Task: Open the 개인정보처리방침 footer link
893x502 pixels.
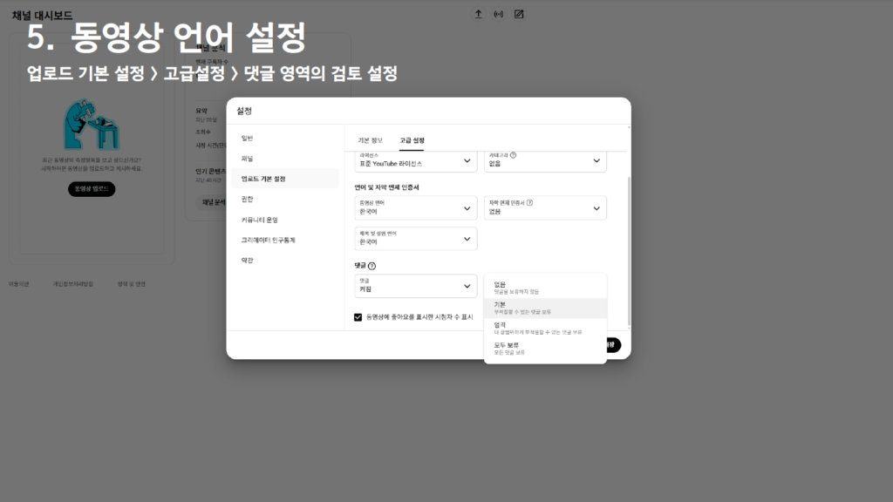Action: (73, 284)
